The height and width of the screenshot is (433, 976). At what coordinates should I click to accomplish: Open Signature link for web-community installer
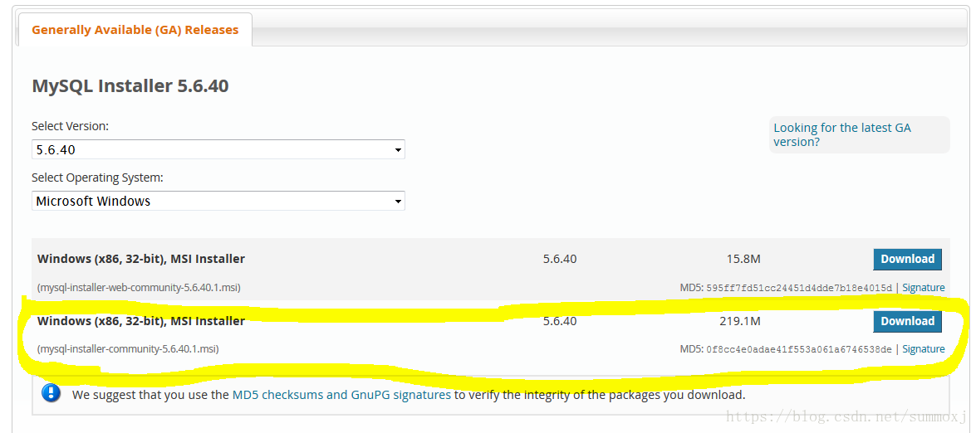(x=924, y=288)
